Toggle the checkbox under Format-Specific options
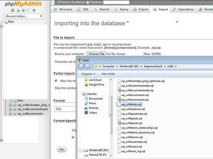The width and height of the screenshot is (213, 159). [73, 137]
